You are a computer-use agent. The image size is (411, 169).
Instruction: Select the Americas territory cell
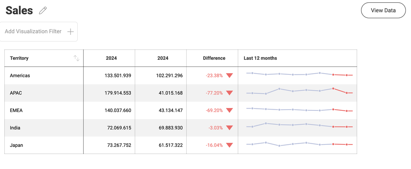pos(44,76)
